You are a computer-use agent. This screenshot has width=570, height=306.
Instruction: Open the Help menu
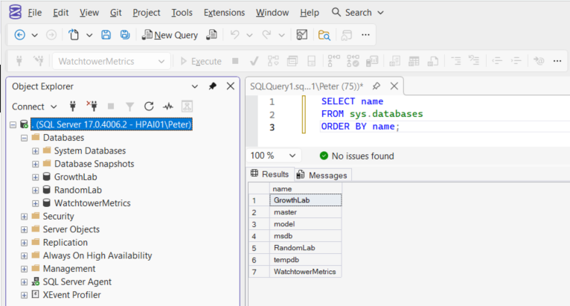(x=310, y=13)
